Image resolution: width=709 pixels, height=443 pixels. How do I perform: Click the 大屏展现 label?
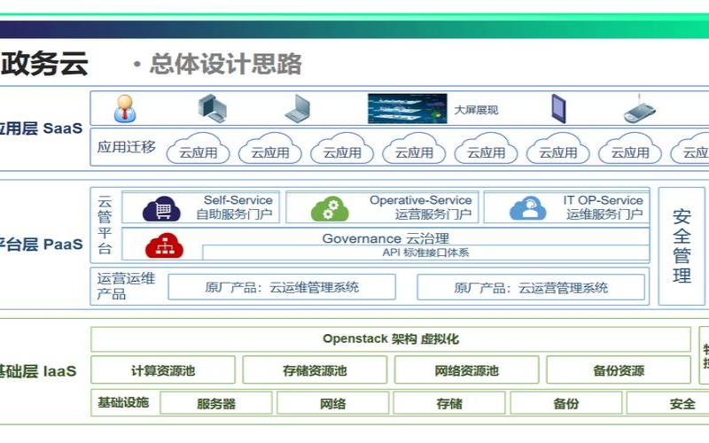(x=476, y=110)
